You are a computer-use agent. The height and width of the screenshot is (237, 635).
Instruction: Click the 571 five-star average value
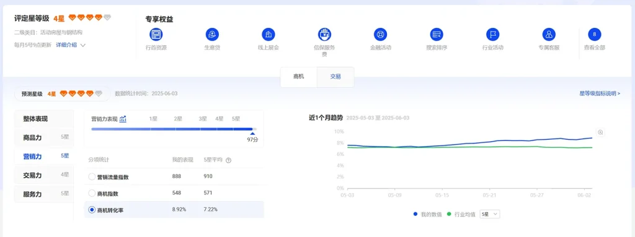click(208, 193)
